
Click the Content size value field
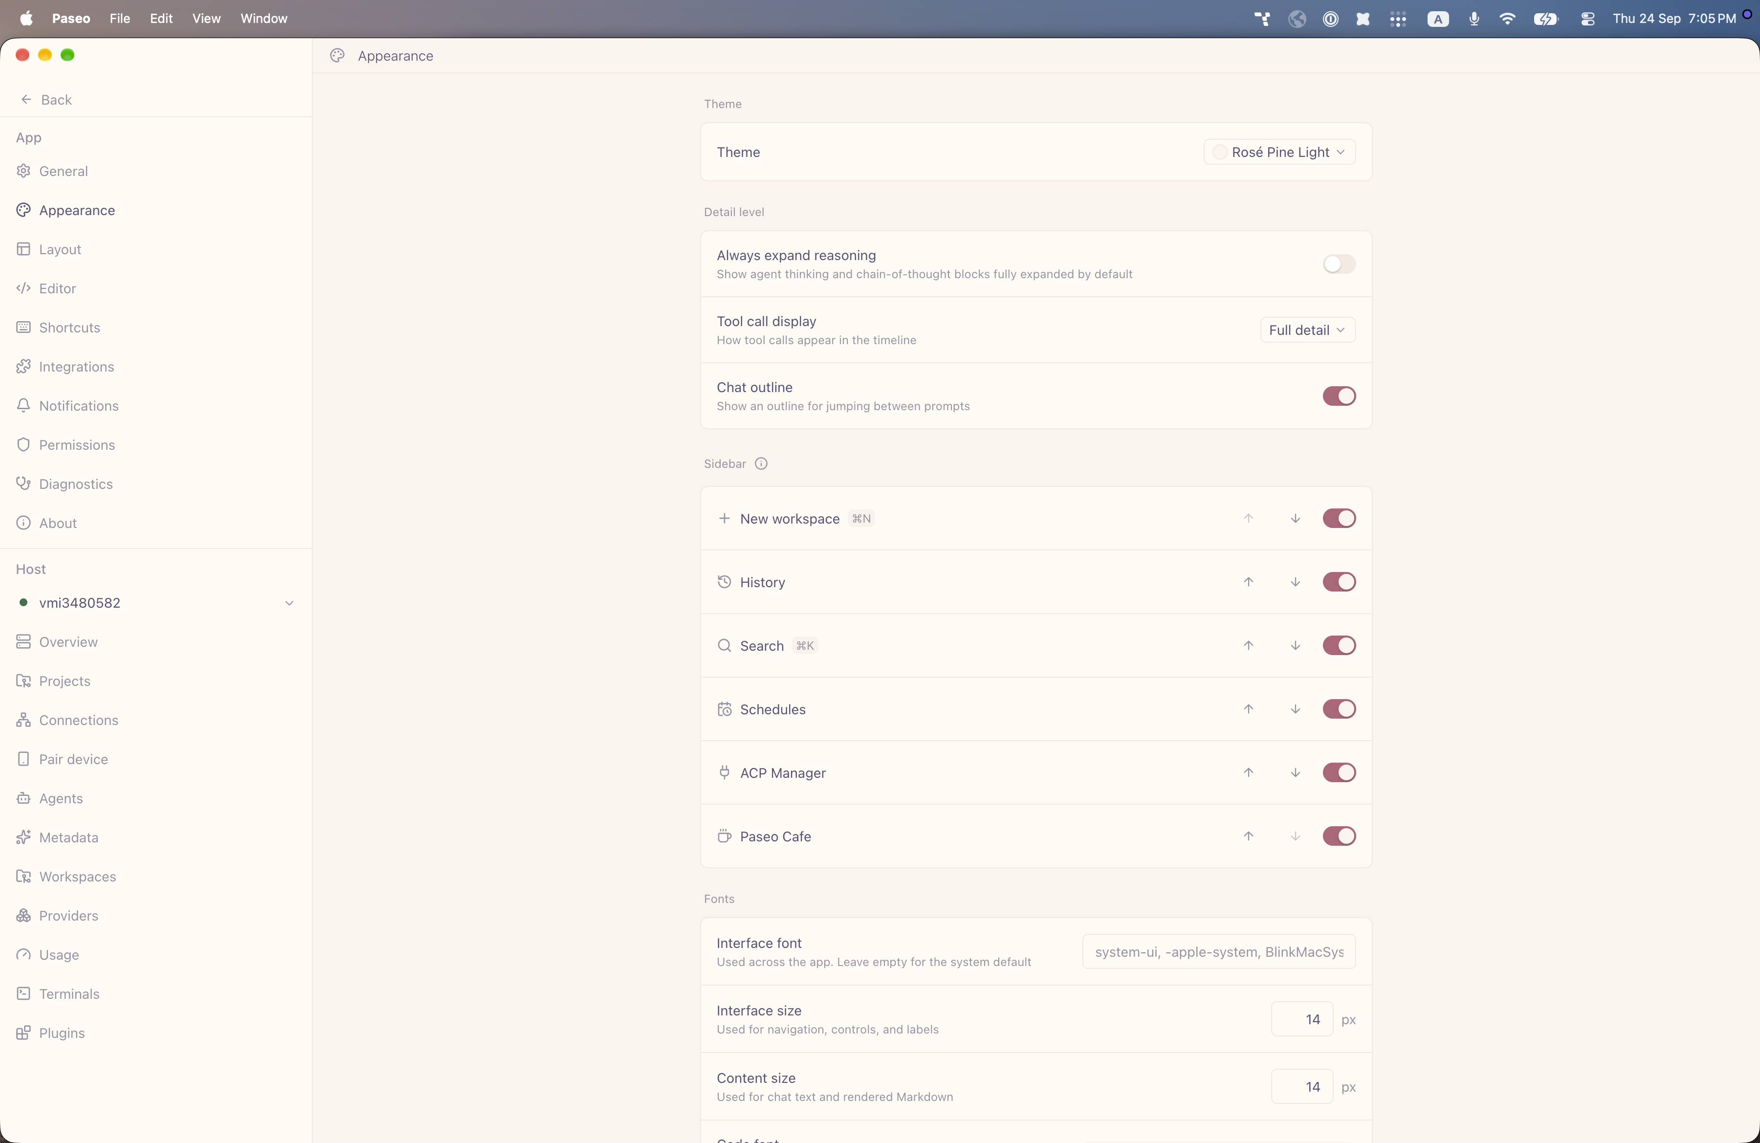[1301, 1087]
